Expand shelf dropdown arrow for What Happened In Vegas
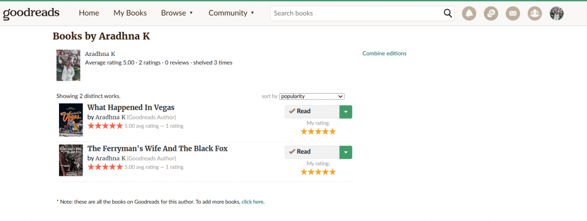The width and height of the screenshot is (587, 221). [x=346, y=111]
